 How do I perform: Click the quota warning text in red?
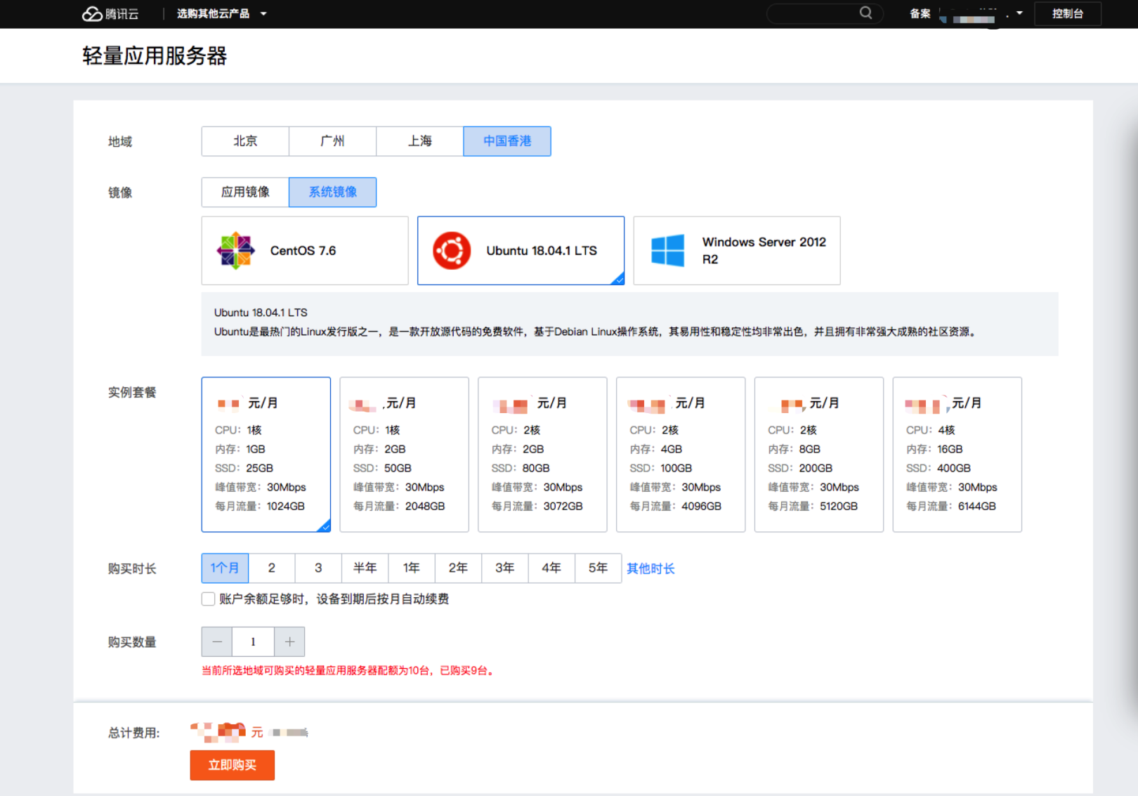coord(349,671)
